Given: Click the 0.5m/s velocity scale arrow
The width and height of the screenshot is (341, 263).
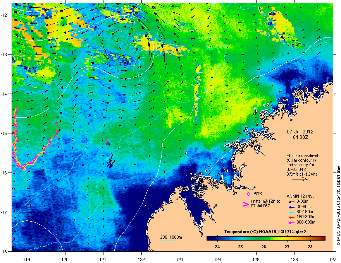Looking at the screenshot, I should (x=300, y=179).
